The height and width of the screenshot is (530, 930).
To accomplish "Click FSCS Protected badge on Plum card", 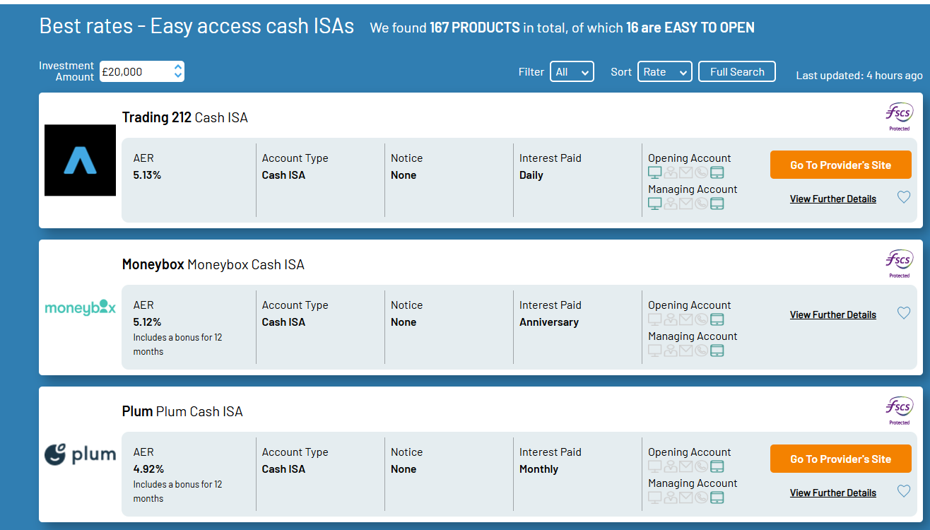I will click(x=899, y=411).
